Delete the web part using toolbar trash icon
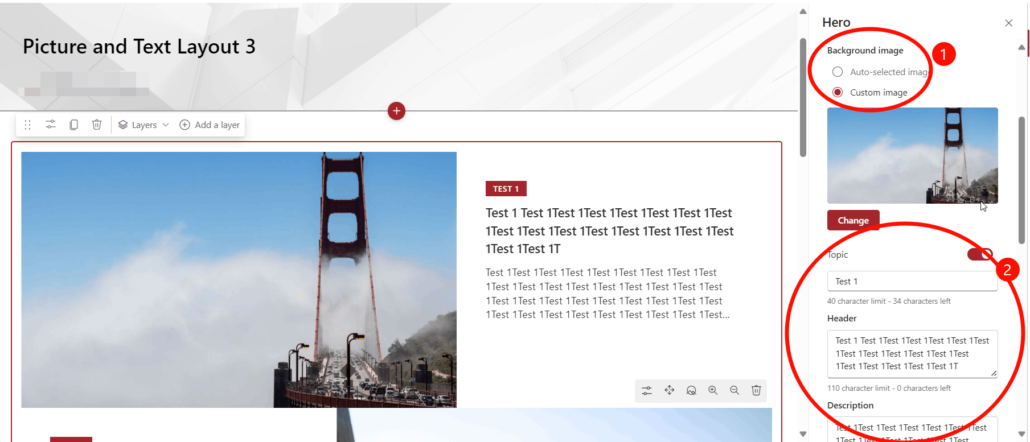This screenshot has height=442, width=1030. [x=97, y=125]
